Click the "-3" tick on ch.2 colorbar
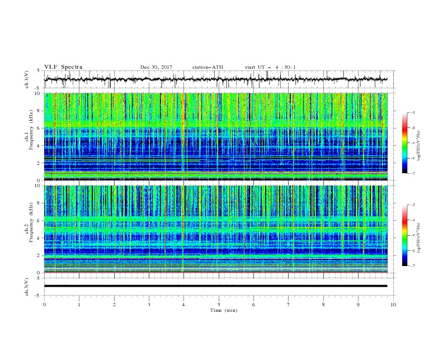 point(413,205)
